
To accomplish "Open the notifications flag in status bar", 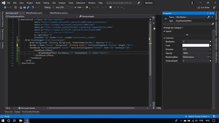I will tap(214, 116).
